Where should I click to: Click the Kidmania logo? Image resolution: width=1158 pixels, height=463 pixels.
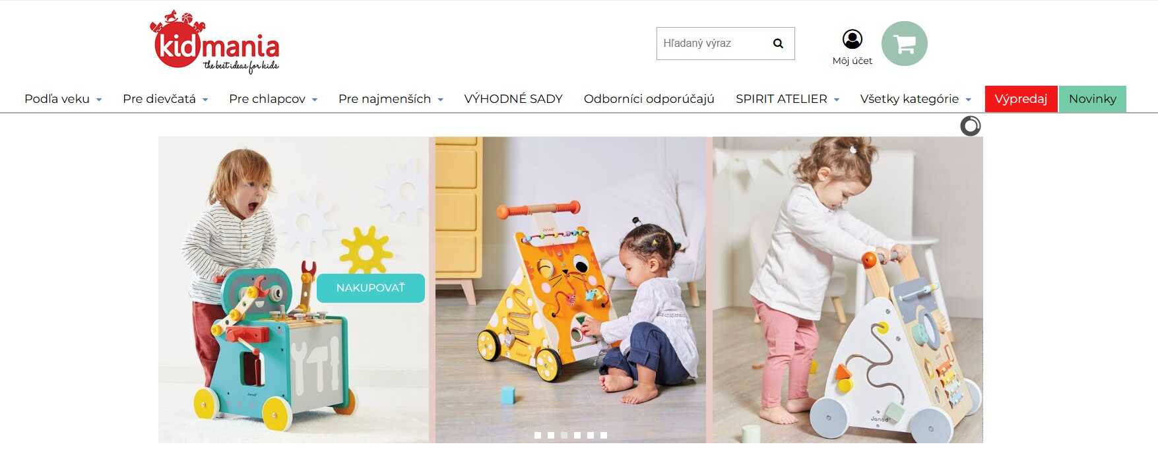pos(214,42)
